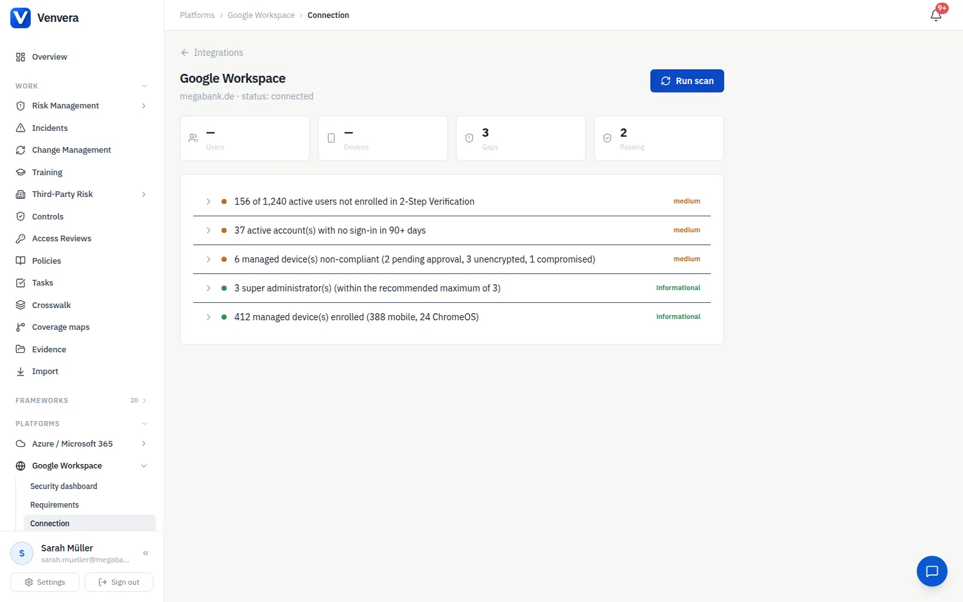Expand the no sign-in 90+ days finding
The image size is (963, 602).
(452, 230)
